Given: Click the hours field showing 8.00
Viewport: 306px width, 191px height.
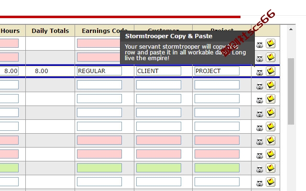Looking at the screenshot, I should (x=9, y=71).
